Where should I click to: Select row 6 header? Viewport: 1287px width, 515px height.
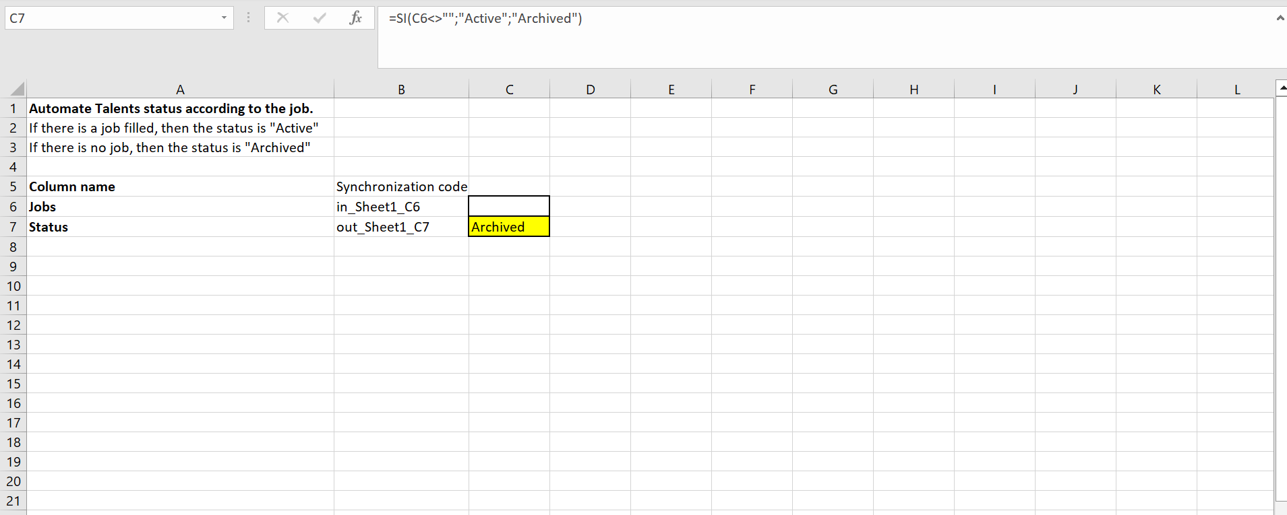click(13, 207)
